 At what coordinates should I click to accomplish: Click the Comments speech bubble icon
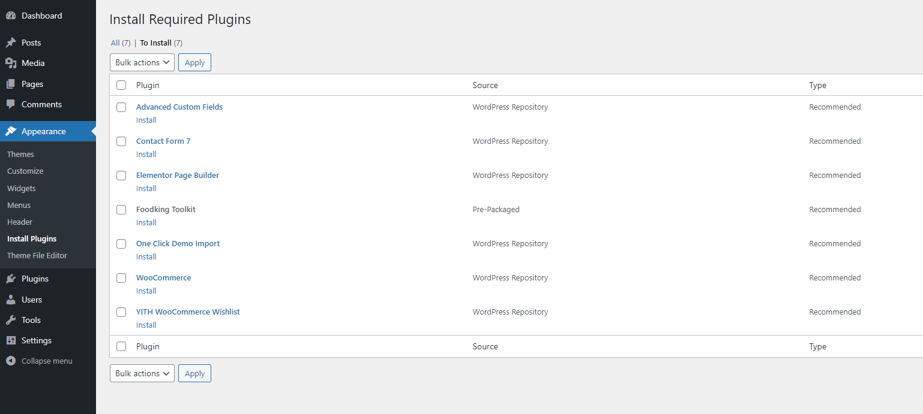pos(11,104)
